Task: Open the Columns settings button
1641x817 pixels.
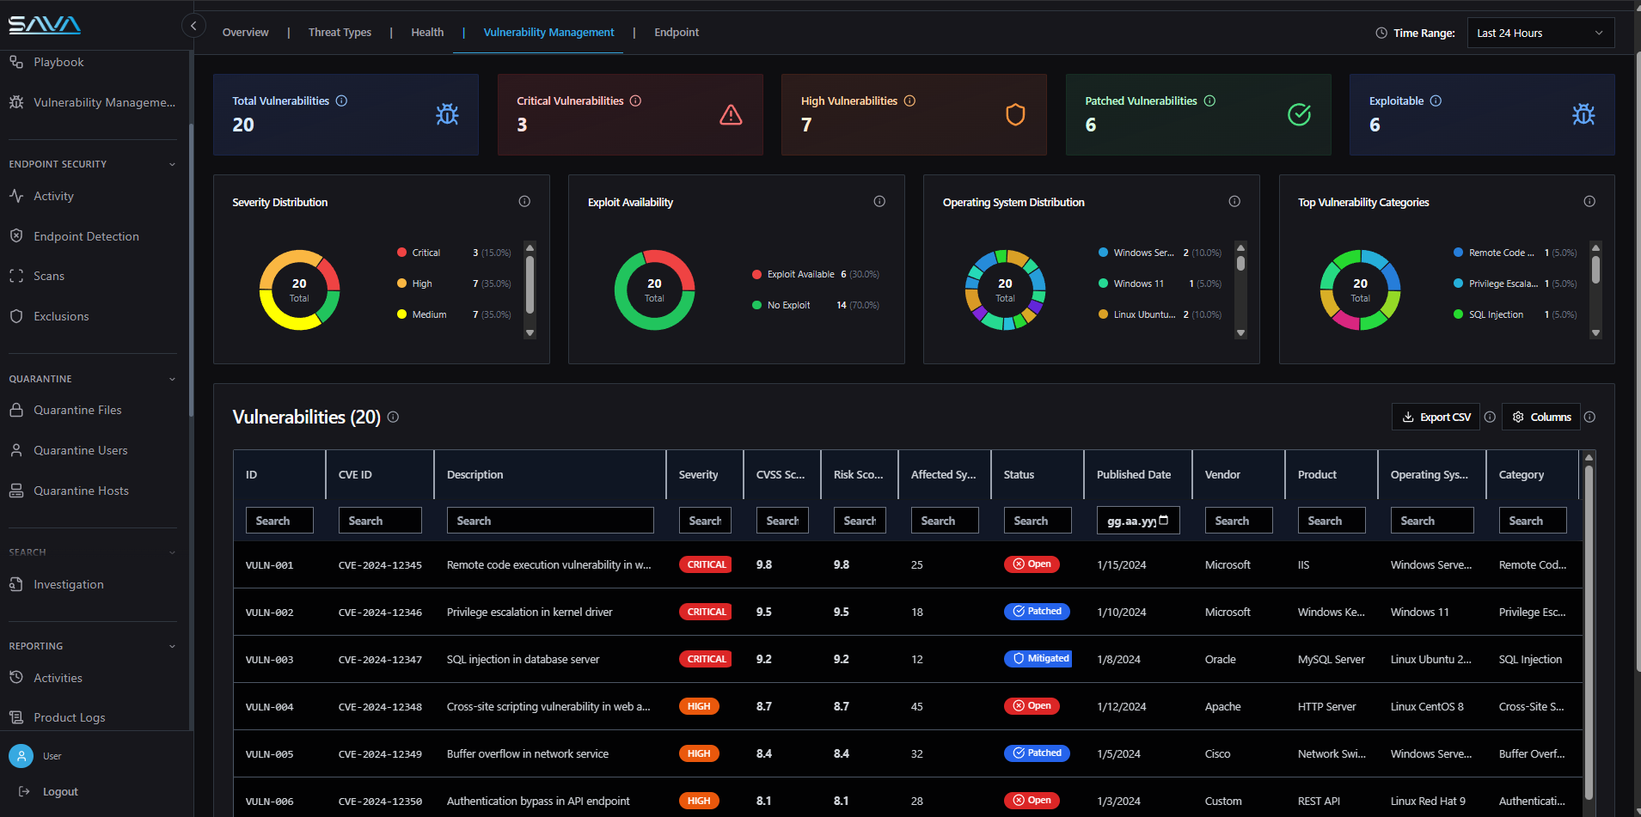Action: [1541, 417]
